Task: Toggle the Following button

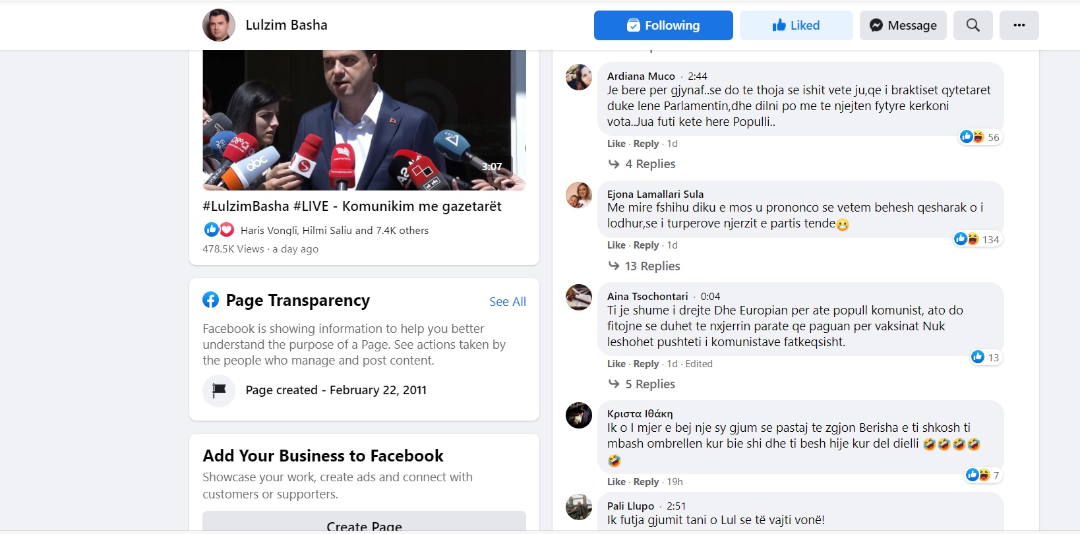Action: tap(663, 26)
